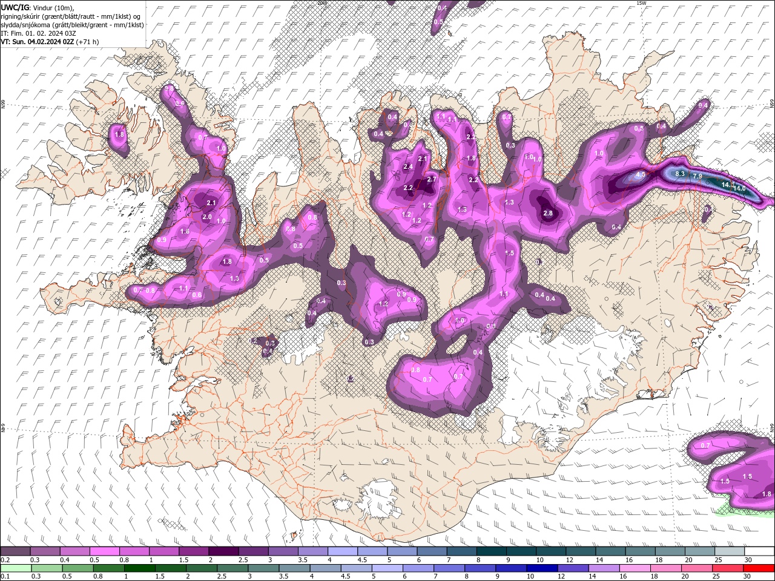Screen dimensions: 775x581
Task: Click the '15W' longitude label
Action: (x=642, y=3)
